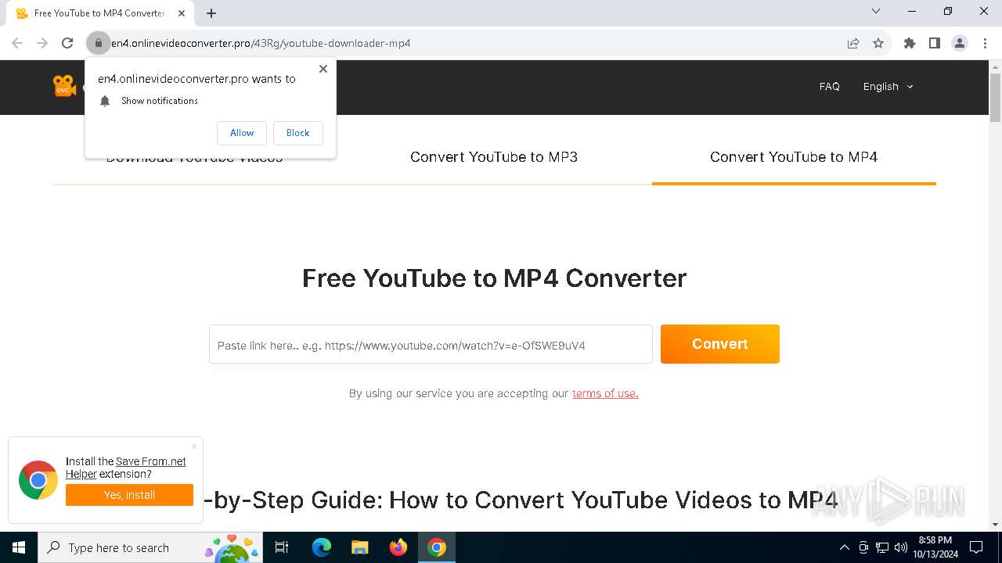Click the network tray icon
This screenshot has height=563, width=1002.
[x=882, y=547]
